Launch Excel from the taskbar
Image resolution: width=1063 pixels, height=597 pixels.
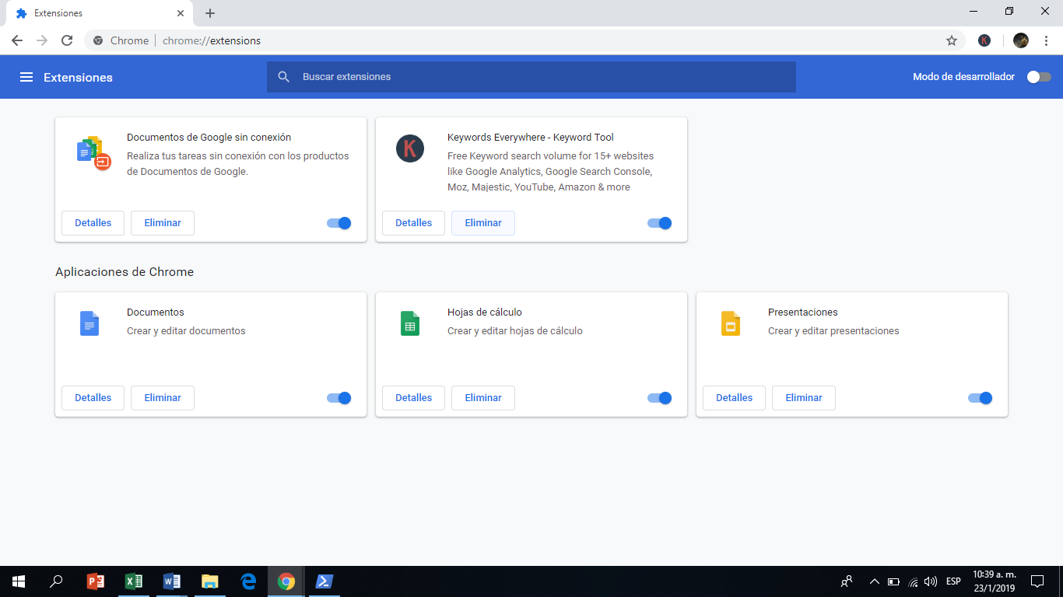coord(134,581)
